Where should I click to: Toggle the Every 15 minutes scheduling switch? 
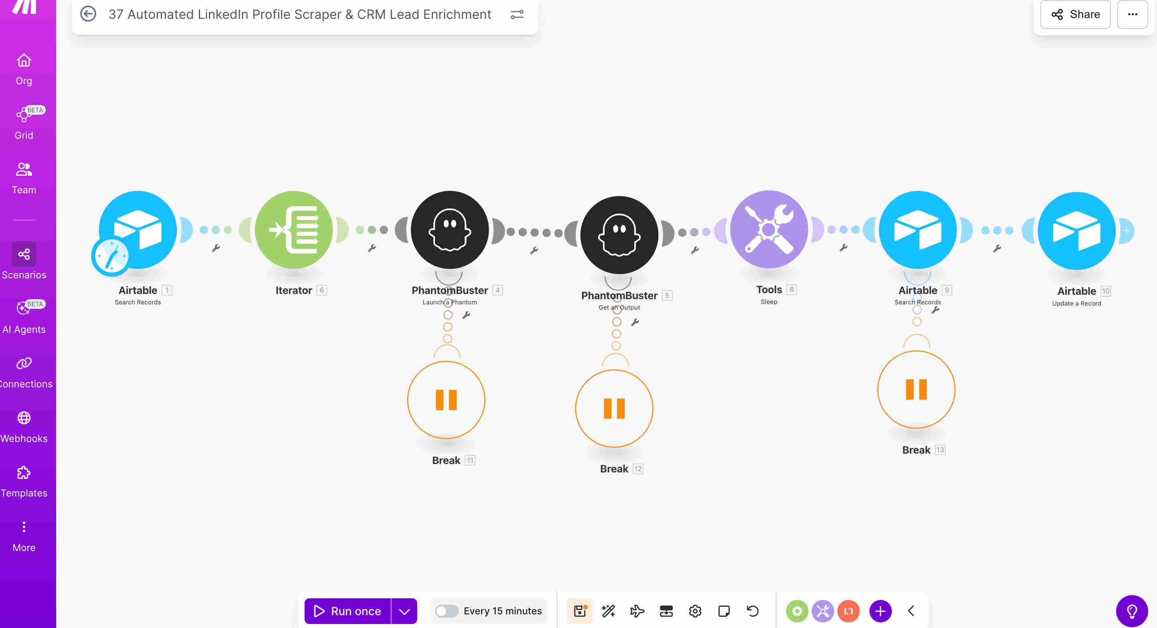click(447, 611)
